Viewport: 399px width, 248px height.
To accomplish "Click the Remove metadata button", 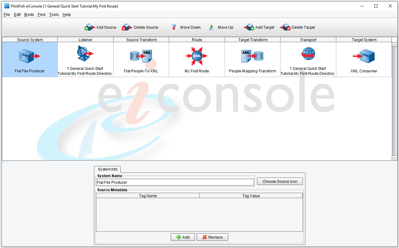I will 212,237.
